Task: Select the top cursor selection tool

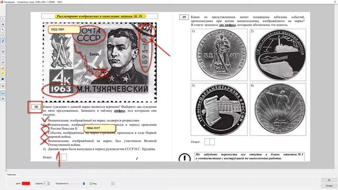Action: [x=3, y=19]
